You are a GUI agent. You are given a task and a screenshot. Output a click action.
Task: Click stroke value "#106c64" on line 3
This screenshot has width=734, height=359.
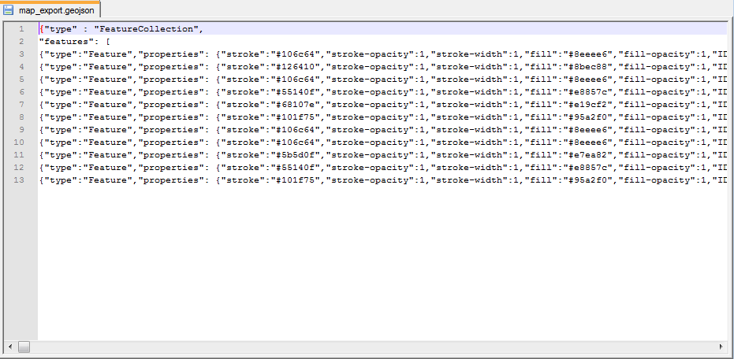(x=297, y=54)
